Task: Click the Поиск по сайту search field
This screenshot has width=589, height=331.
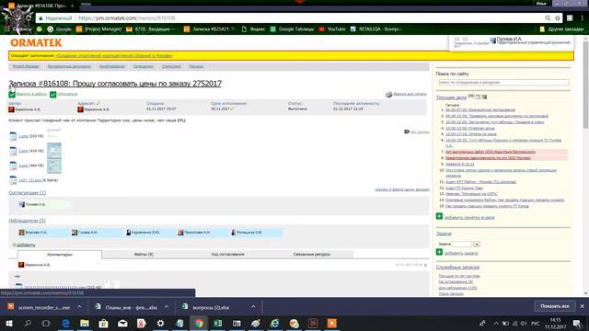Action: tap(503, 82)
